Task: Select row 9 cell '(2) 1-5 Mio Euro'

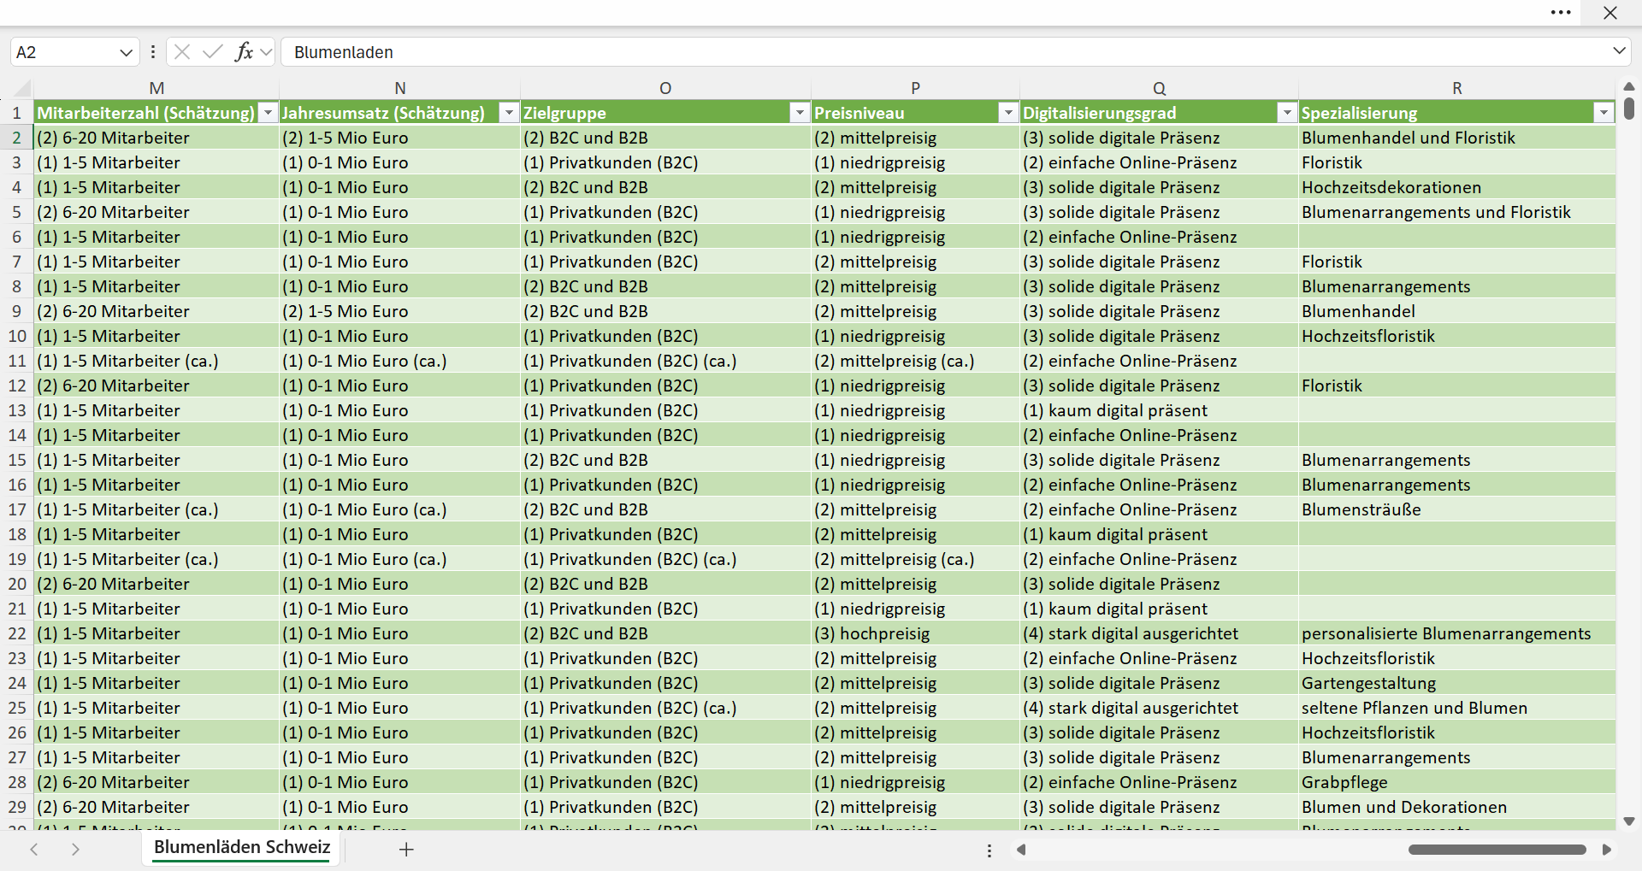Action: pos(399,311)
